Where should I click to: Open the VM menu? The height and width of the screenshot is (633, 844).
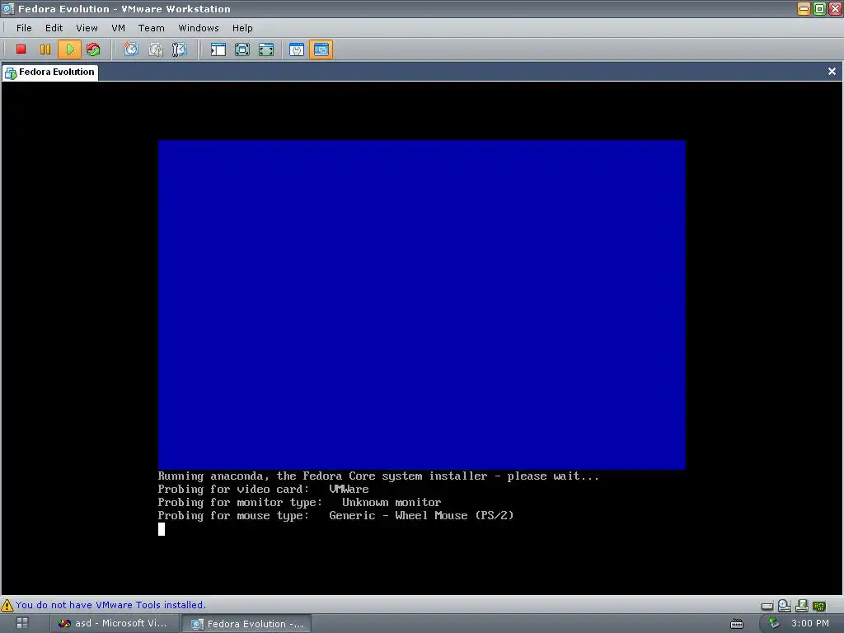[x=119, y=28]
